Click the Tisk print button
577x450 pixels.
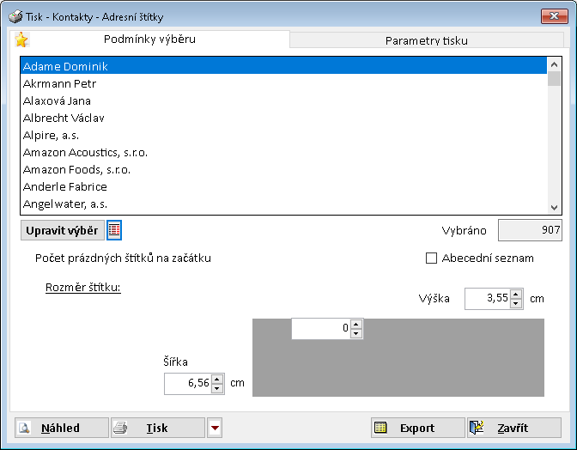click(x=157, y=428)
